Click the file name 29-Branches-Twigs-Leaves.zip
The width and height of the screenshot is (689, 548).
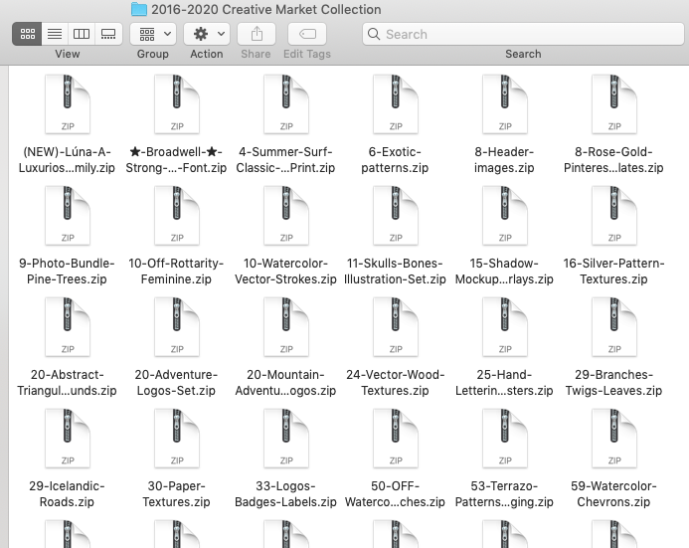tap(613, 382)
